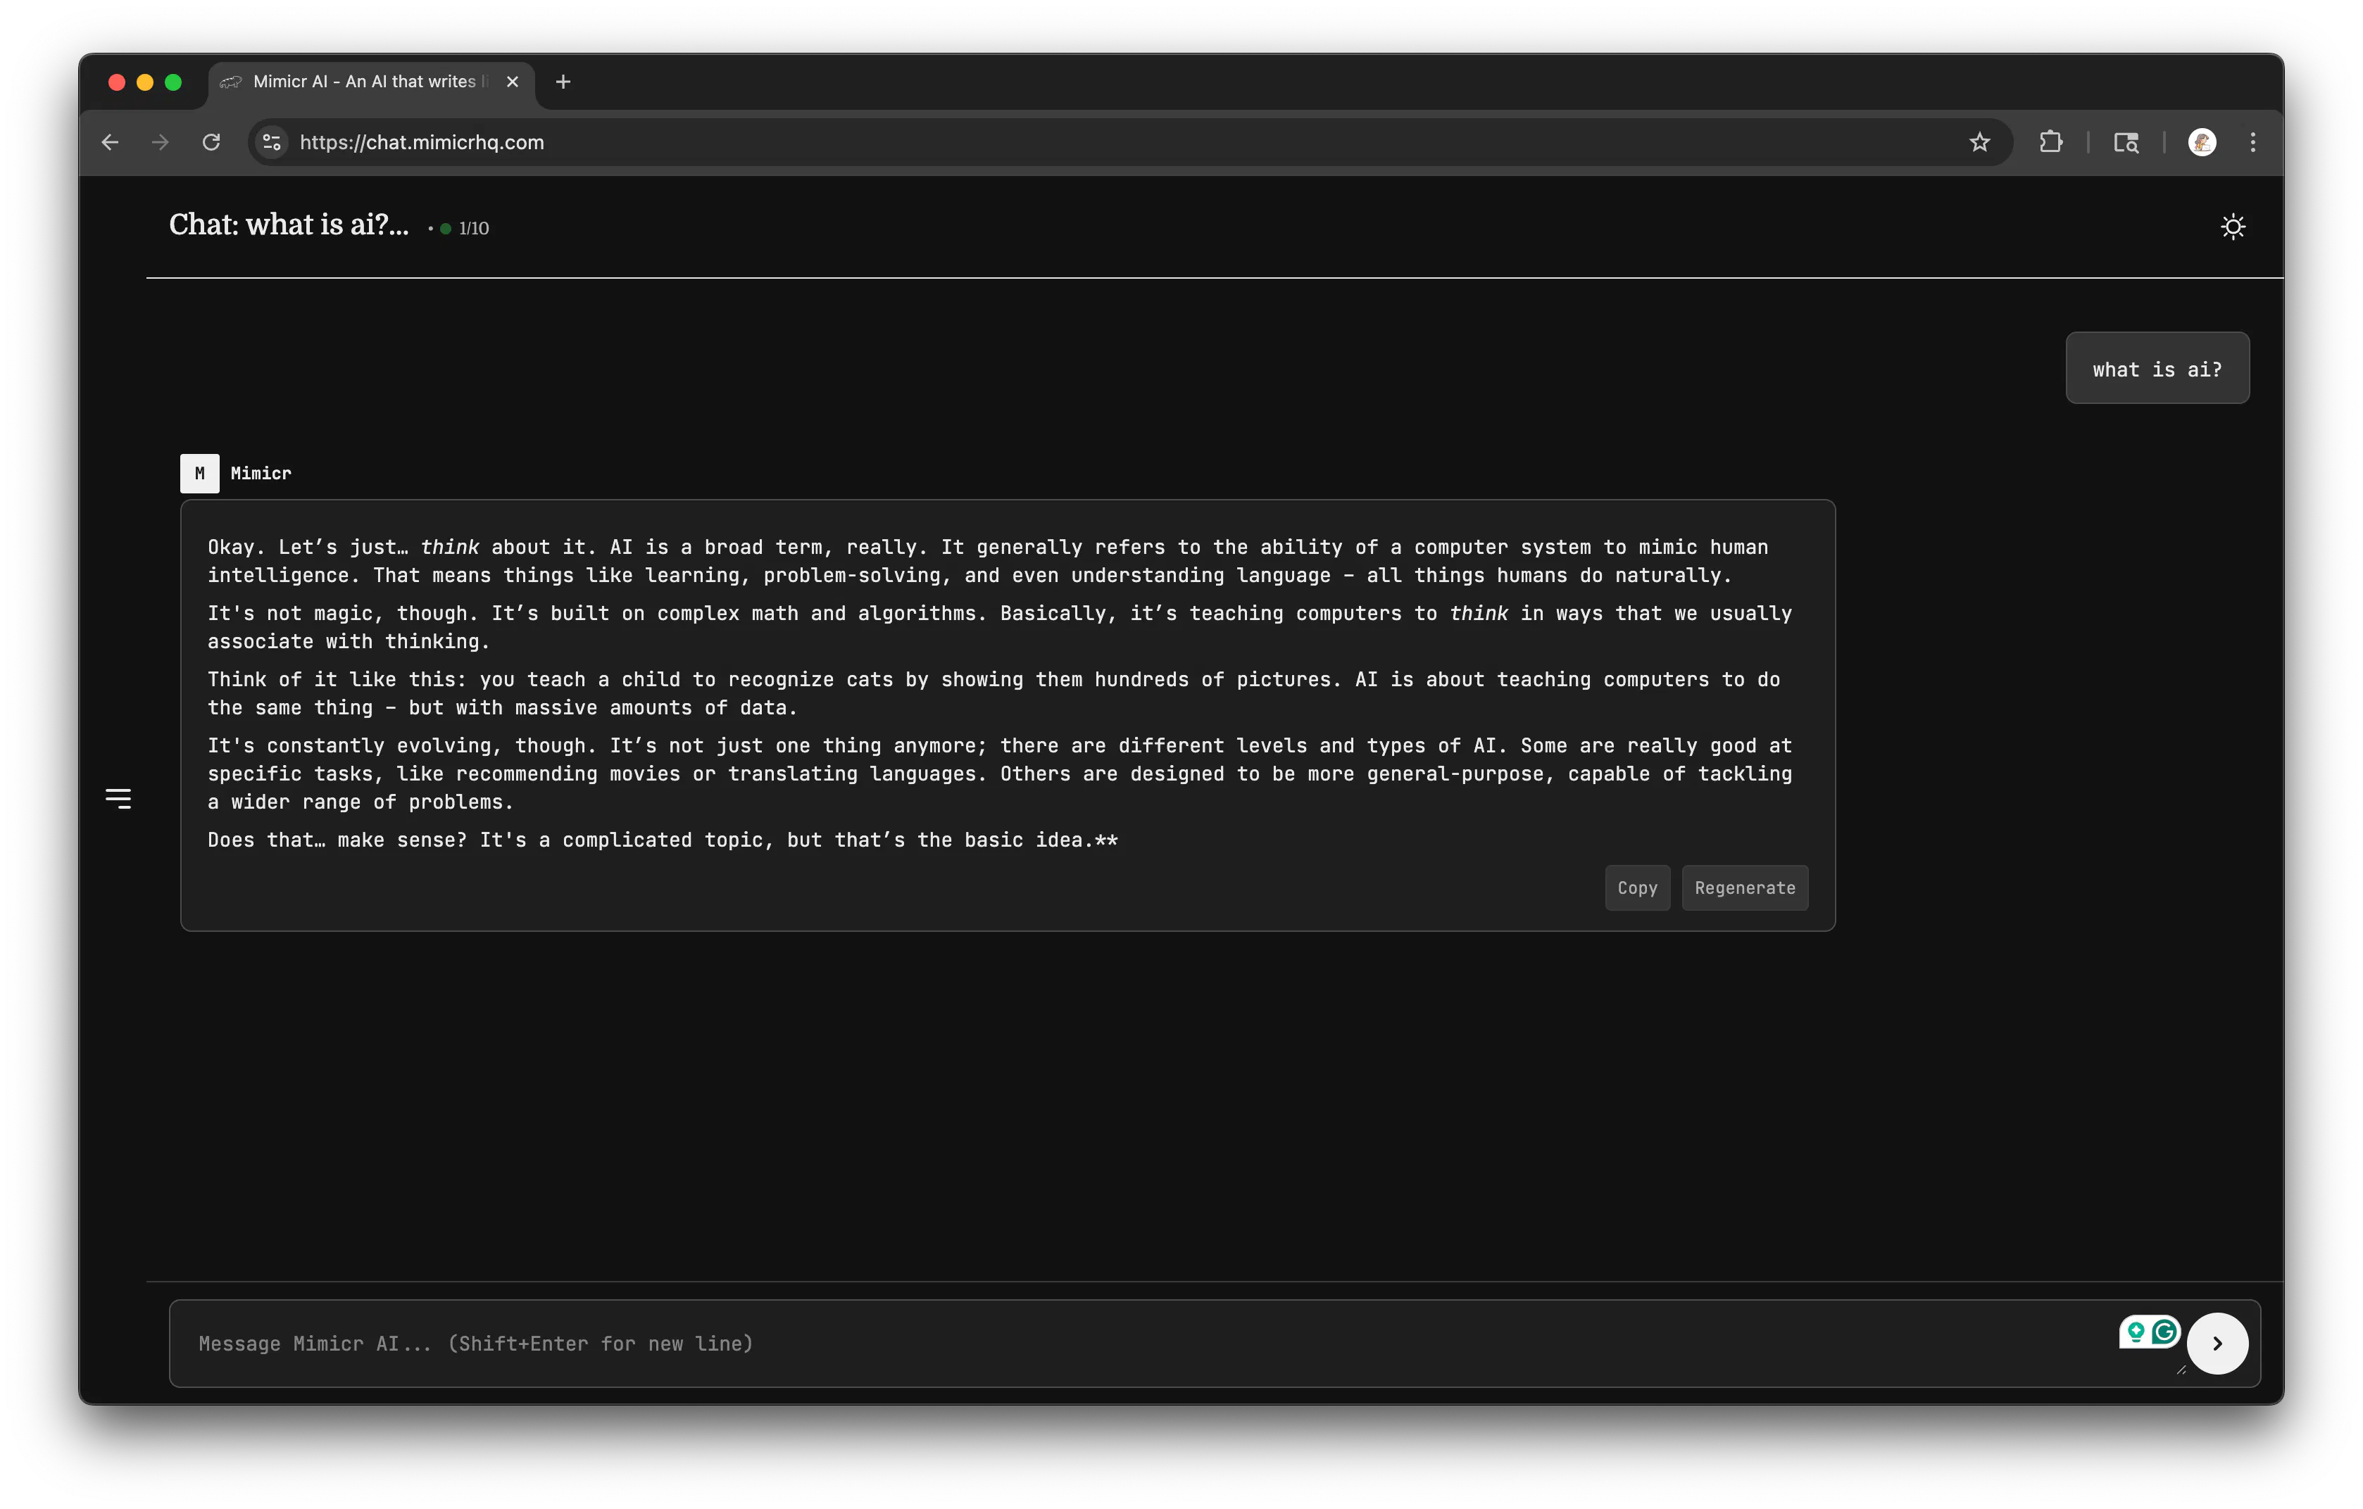
Task: Click the Mimicr M avatar badge
Action: coord(199,474)
